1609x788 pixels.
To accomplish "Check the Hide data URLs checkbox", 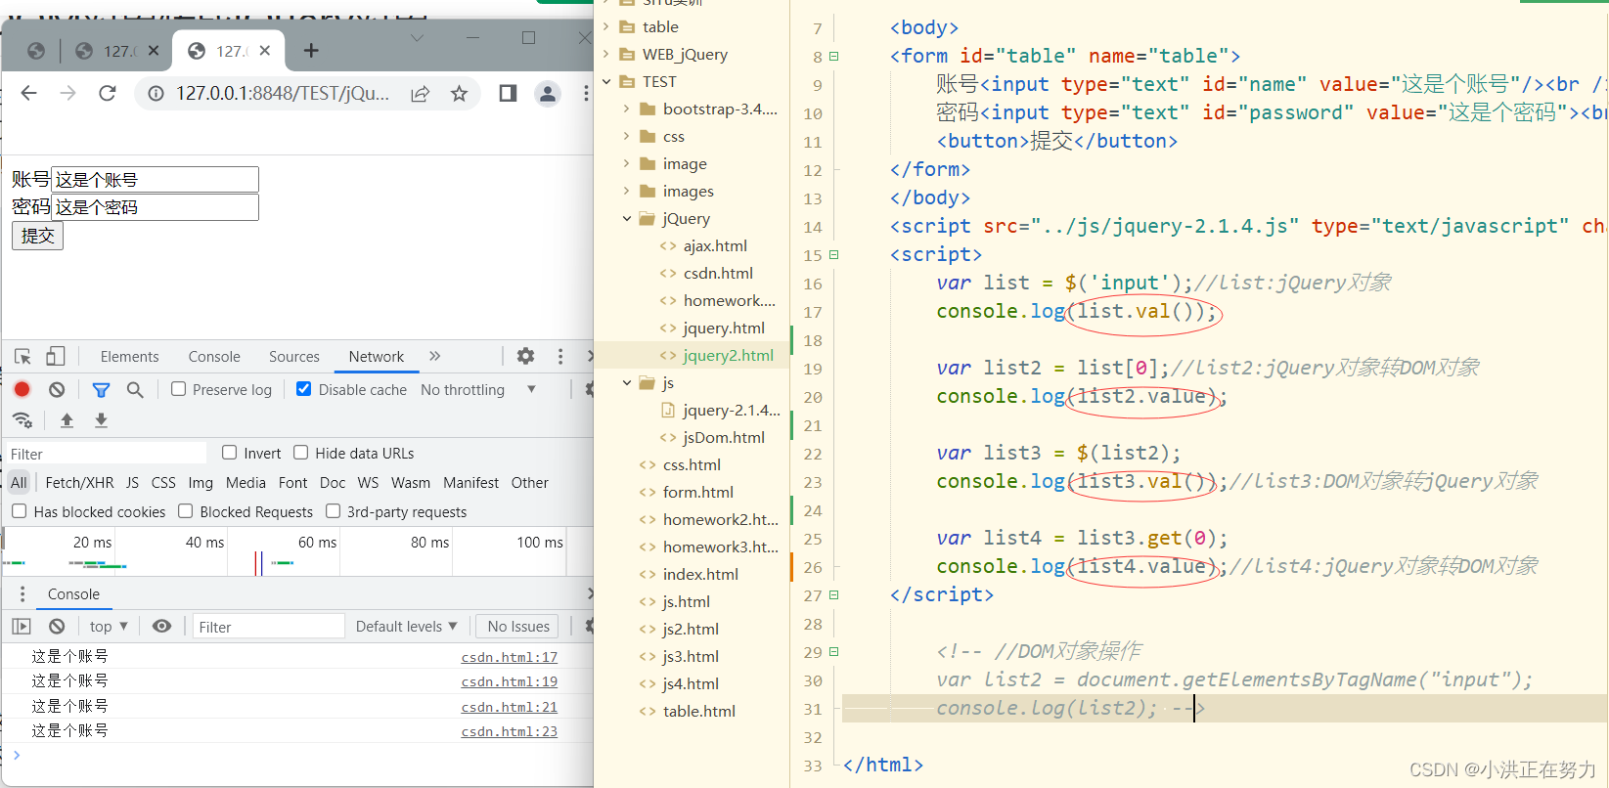I will click(300, 452).
